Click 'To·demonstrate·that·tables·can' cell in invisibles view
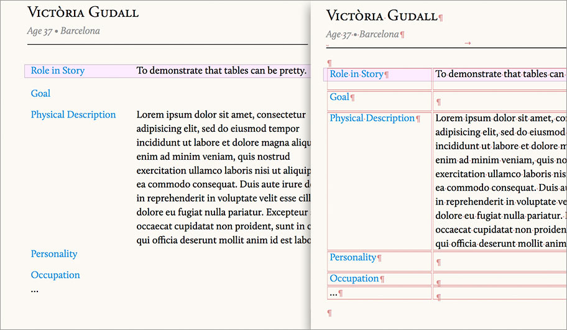Screen dimensions: 567x330 (x=500, y=79)
